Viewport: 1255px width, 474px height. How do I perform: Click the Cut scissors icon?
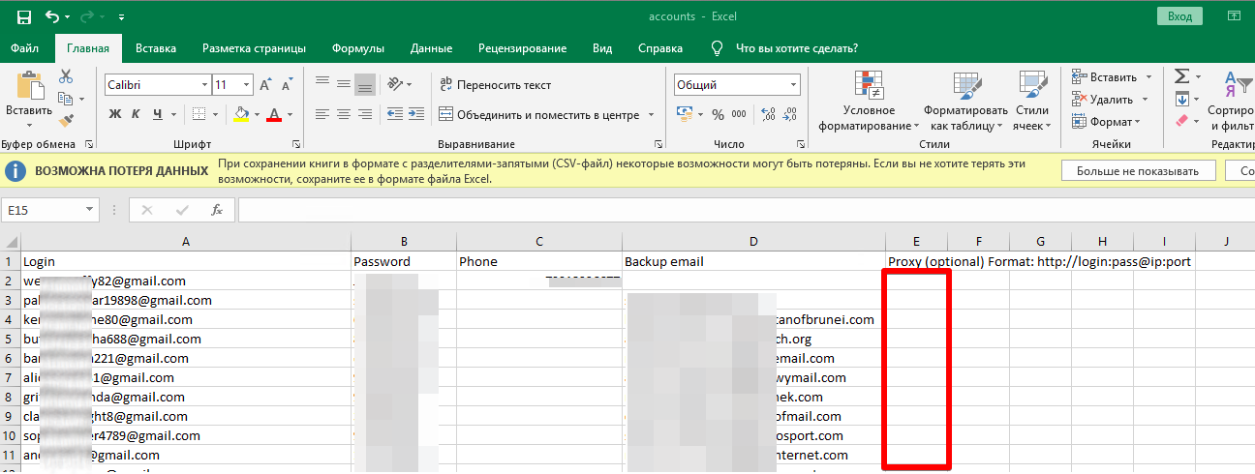coord(66,76)
